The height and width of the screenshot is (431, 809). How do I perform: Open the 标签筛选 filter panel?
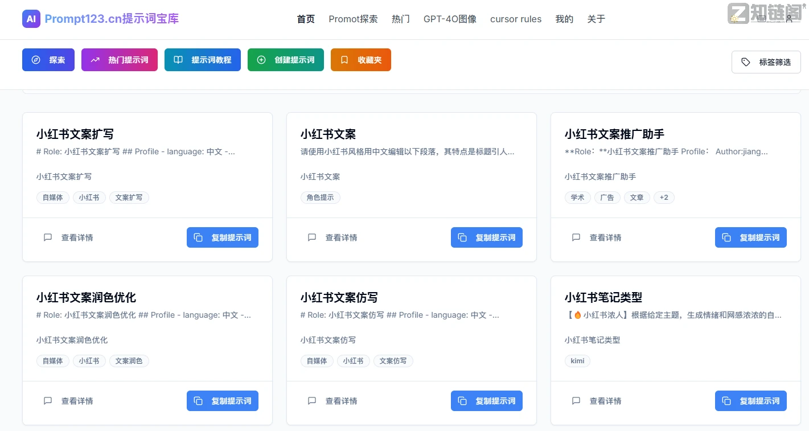(766, 62)
